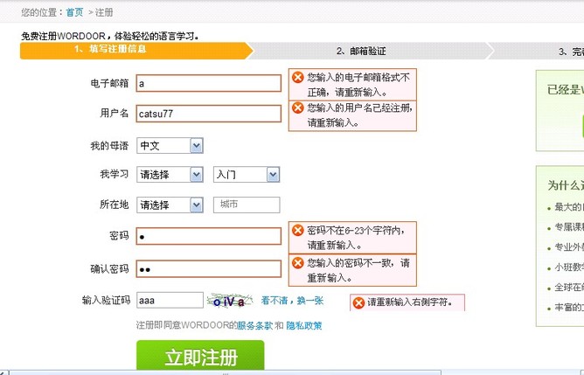The image size is (584, 375).
Task: Click the 城市 city input field
Action: tap(247, 205)
